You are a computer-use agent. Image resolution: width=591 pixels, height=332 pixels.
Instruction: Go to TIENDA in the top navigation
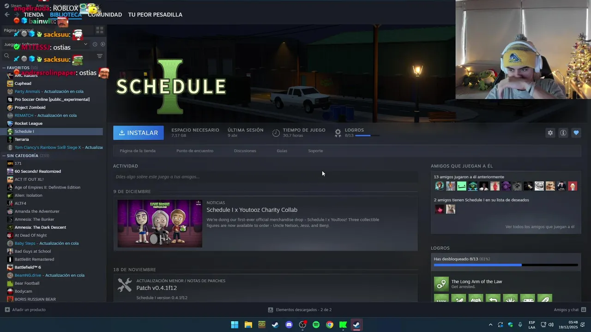(x=34, y=15)
